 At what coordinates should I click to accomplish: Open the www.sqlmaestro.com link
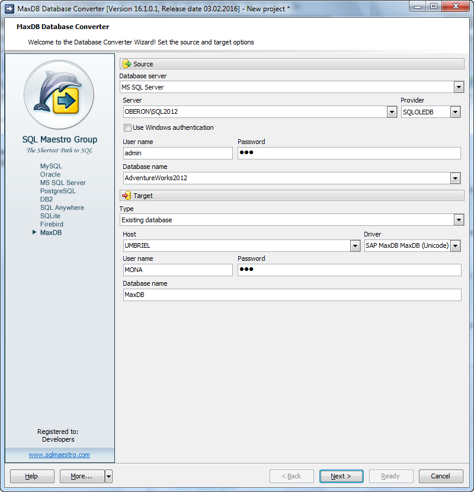coord(59,455)
